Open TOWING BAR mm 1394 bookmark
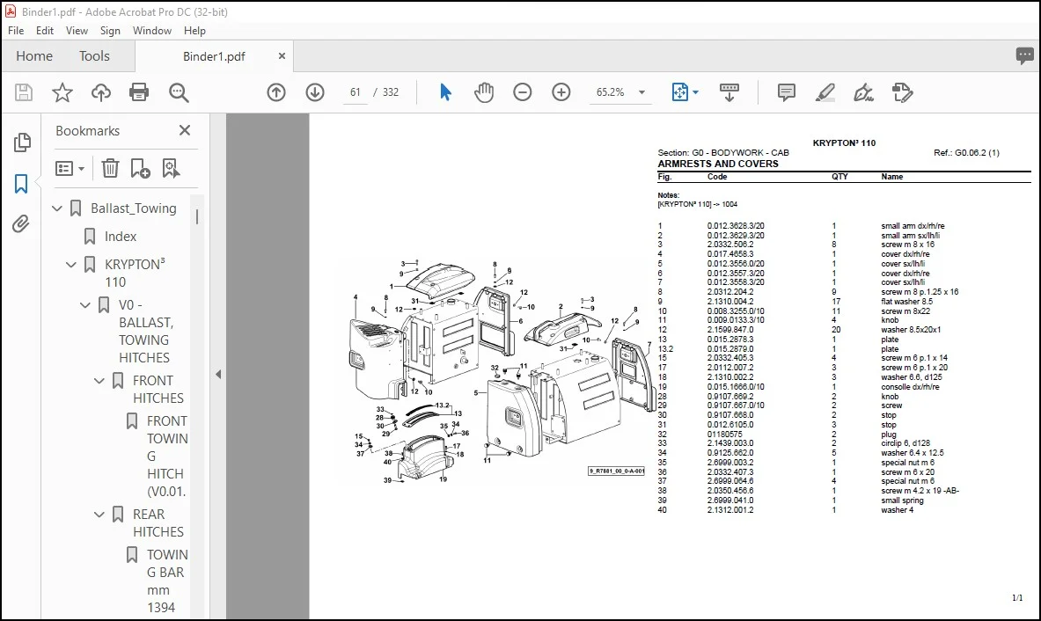The height and width of the screenshot is (621, 1041). coord(166,581)
